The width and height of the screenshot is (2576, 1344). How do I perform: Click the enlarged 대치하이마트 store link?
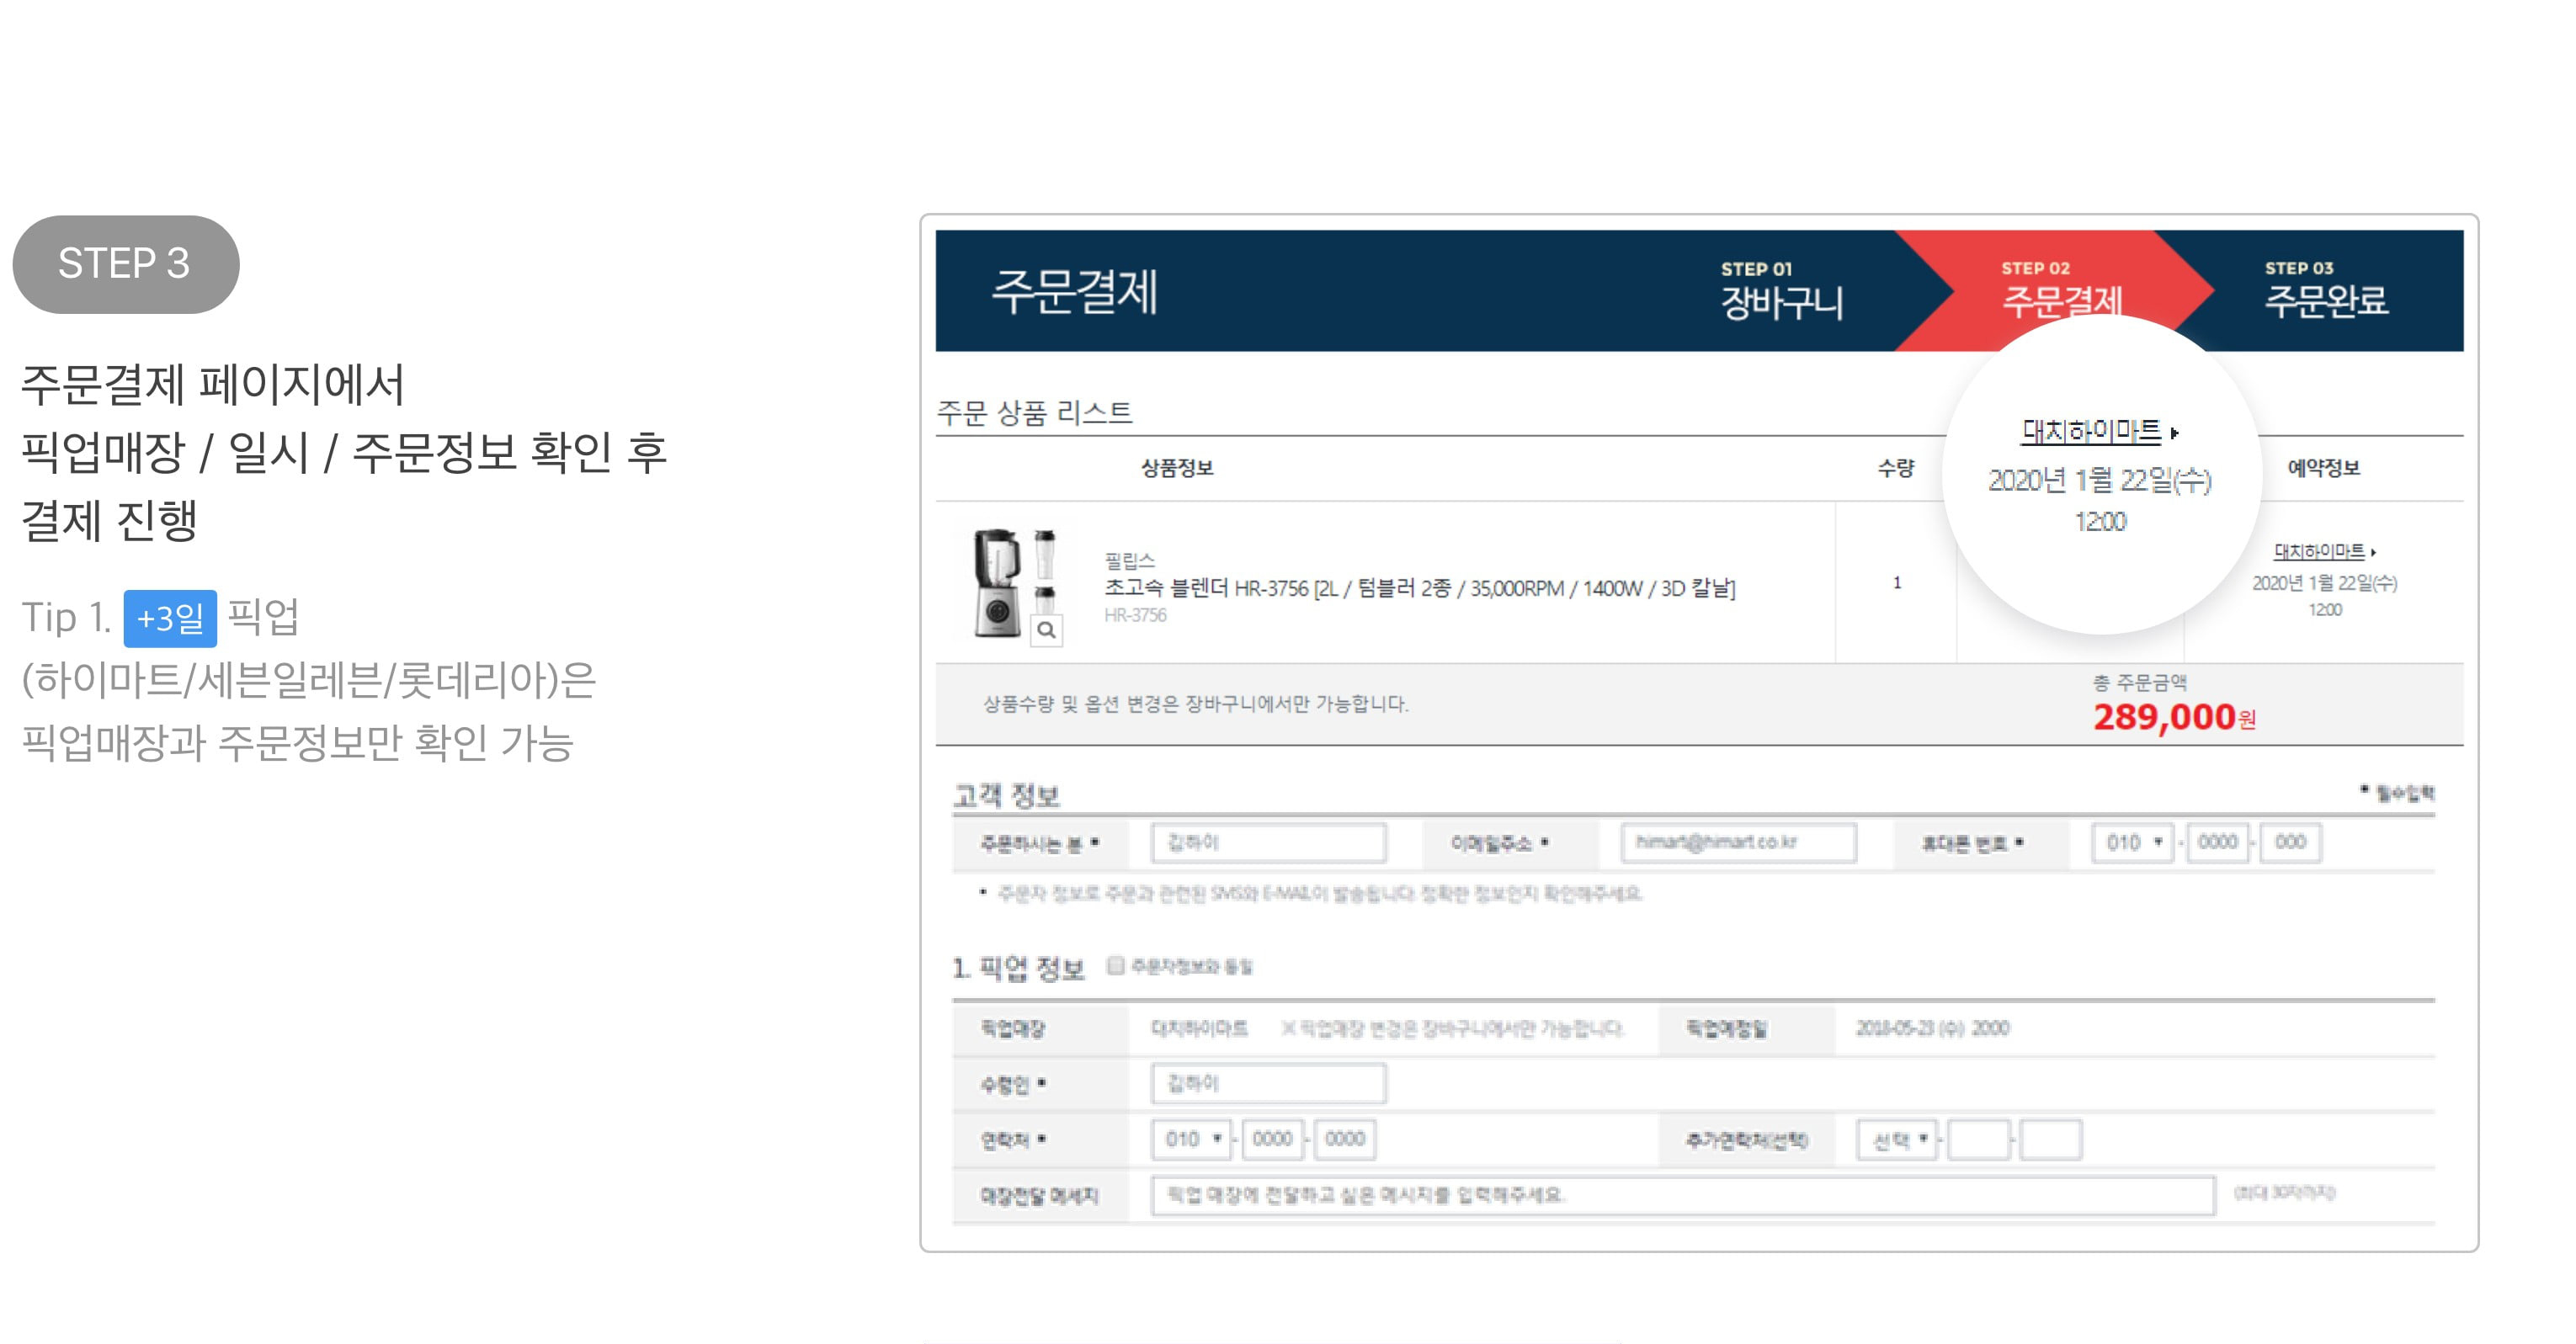2091,431
